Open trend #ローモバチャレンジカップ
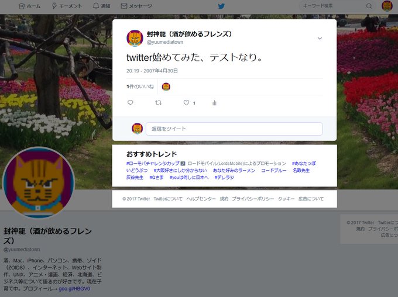Screen dimensions: 398x297 [x=153, y=163]
